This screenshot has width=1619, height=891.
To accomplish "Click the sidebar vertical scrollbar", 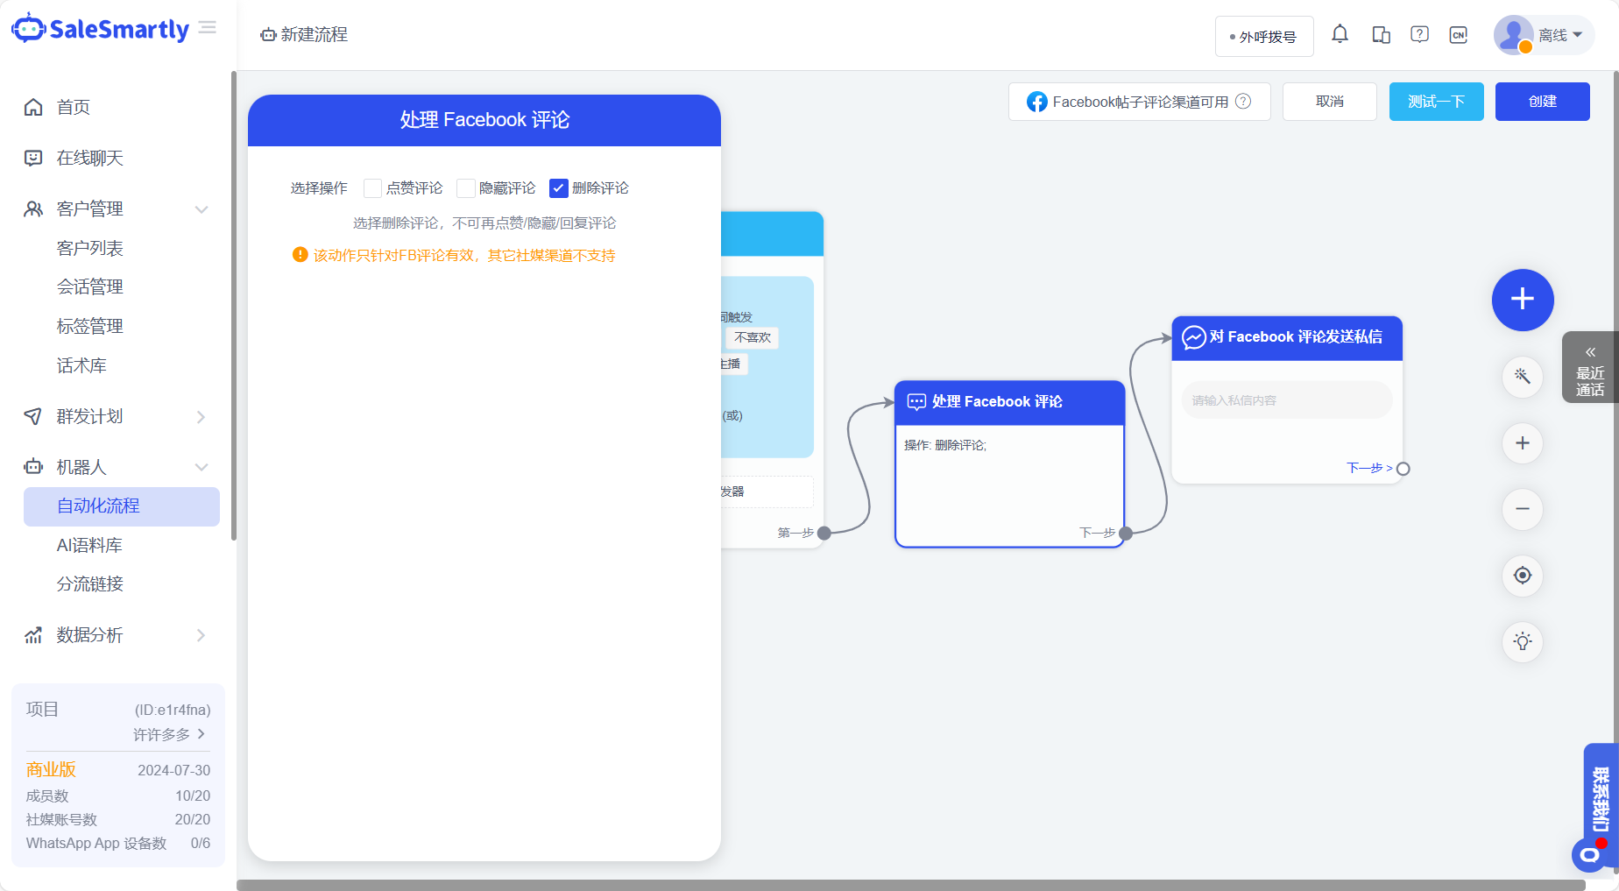I will [x=234, y=307].
